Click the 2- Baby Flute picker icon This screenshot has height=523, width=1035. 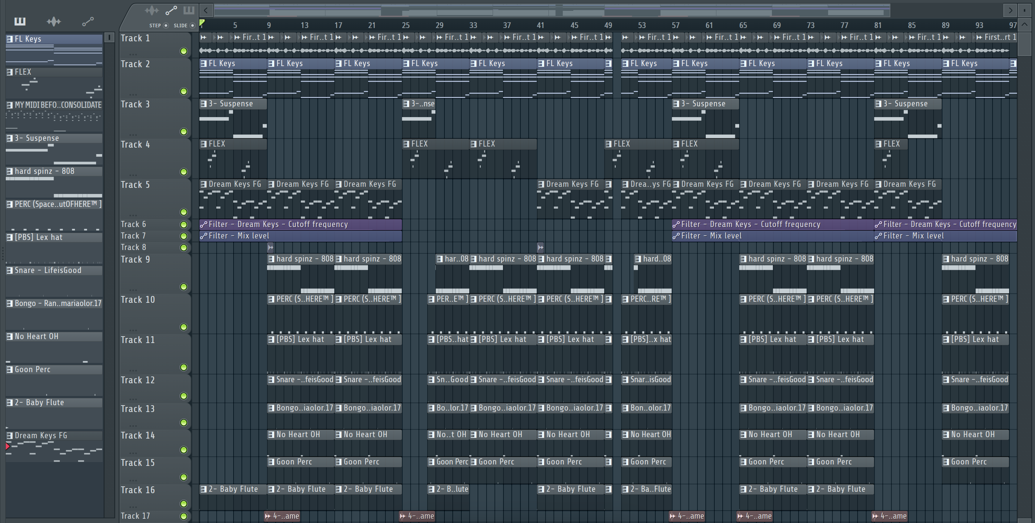[x=9, y=402]
